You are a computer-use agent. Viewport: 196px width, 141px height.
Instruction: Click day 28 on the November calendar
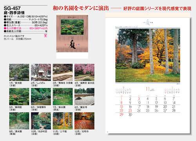pos(174,111)
